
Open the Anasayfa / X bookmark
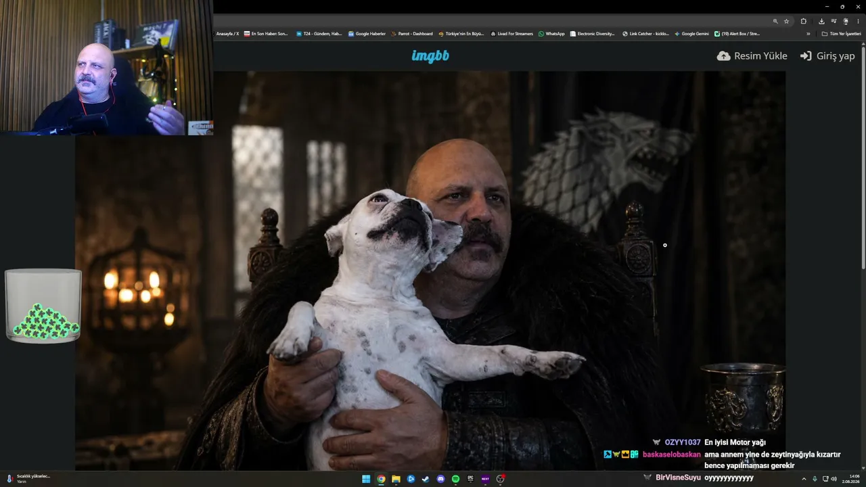point(227,34)
